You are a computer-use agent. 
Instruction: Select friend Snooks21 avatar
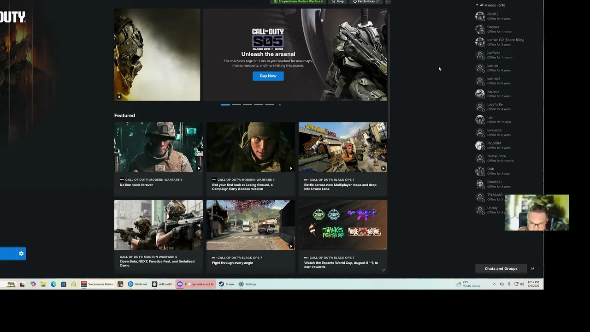click(480, 184)
